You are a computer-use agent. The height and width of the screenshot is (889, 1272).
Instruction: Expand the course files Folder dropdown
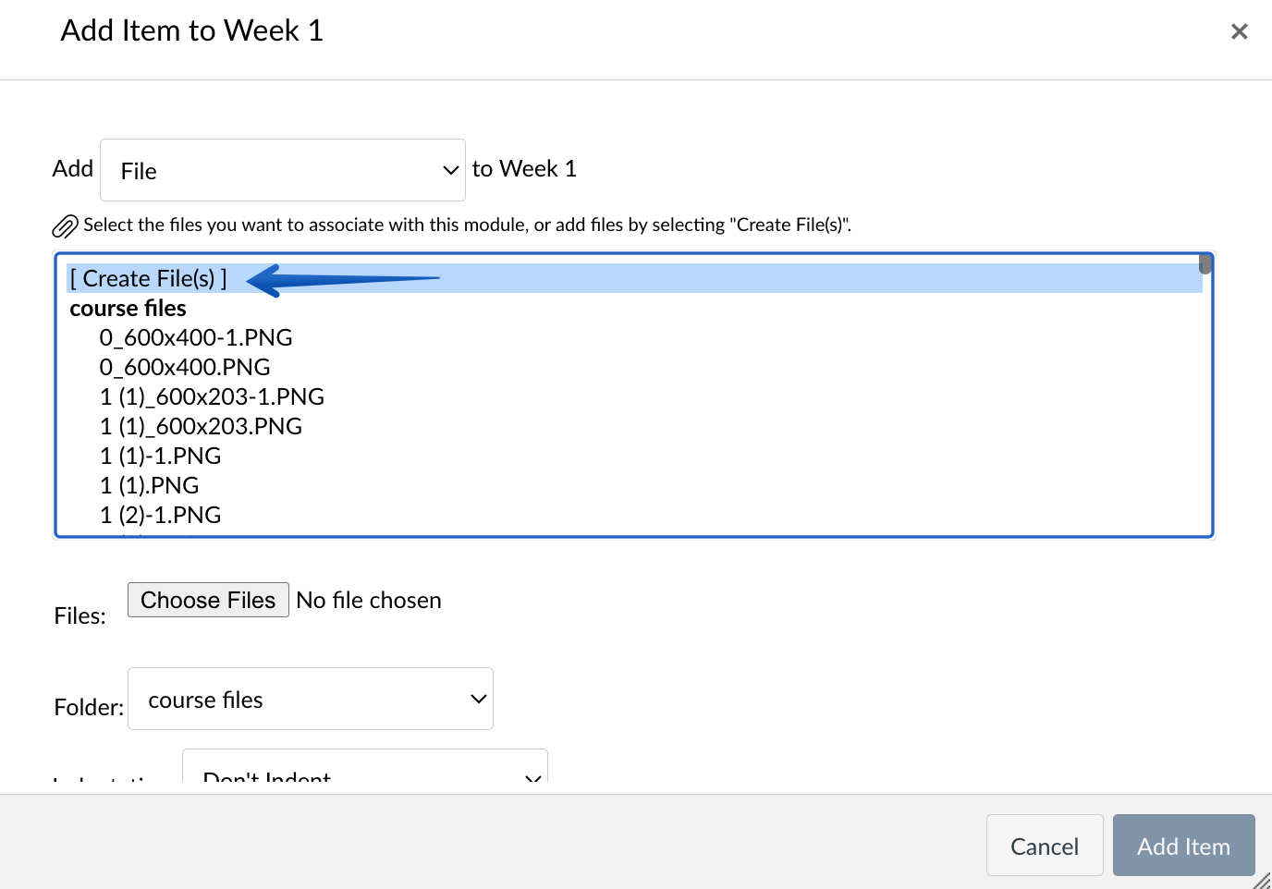tap(311, 699)
